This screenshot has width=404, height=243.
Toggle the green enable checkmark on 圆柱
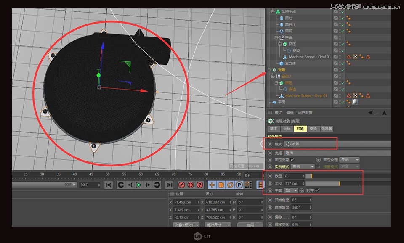pos(343,18)
